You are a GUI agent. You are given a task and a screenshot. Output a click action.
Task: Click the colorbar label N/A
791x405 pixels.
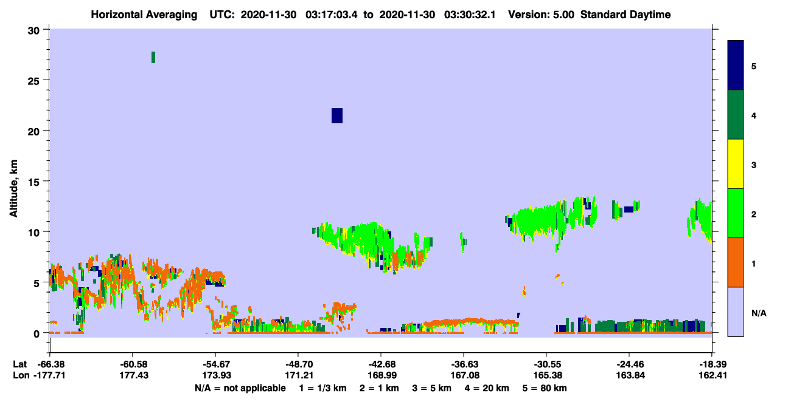tap(758, 313)
